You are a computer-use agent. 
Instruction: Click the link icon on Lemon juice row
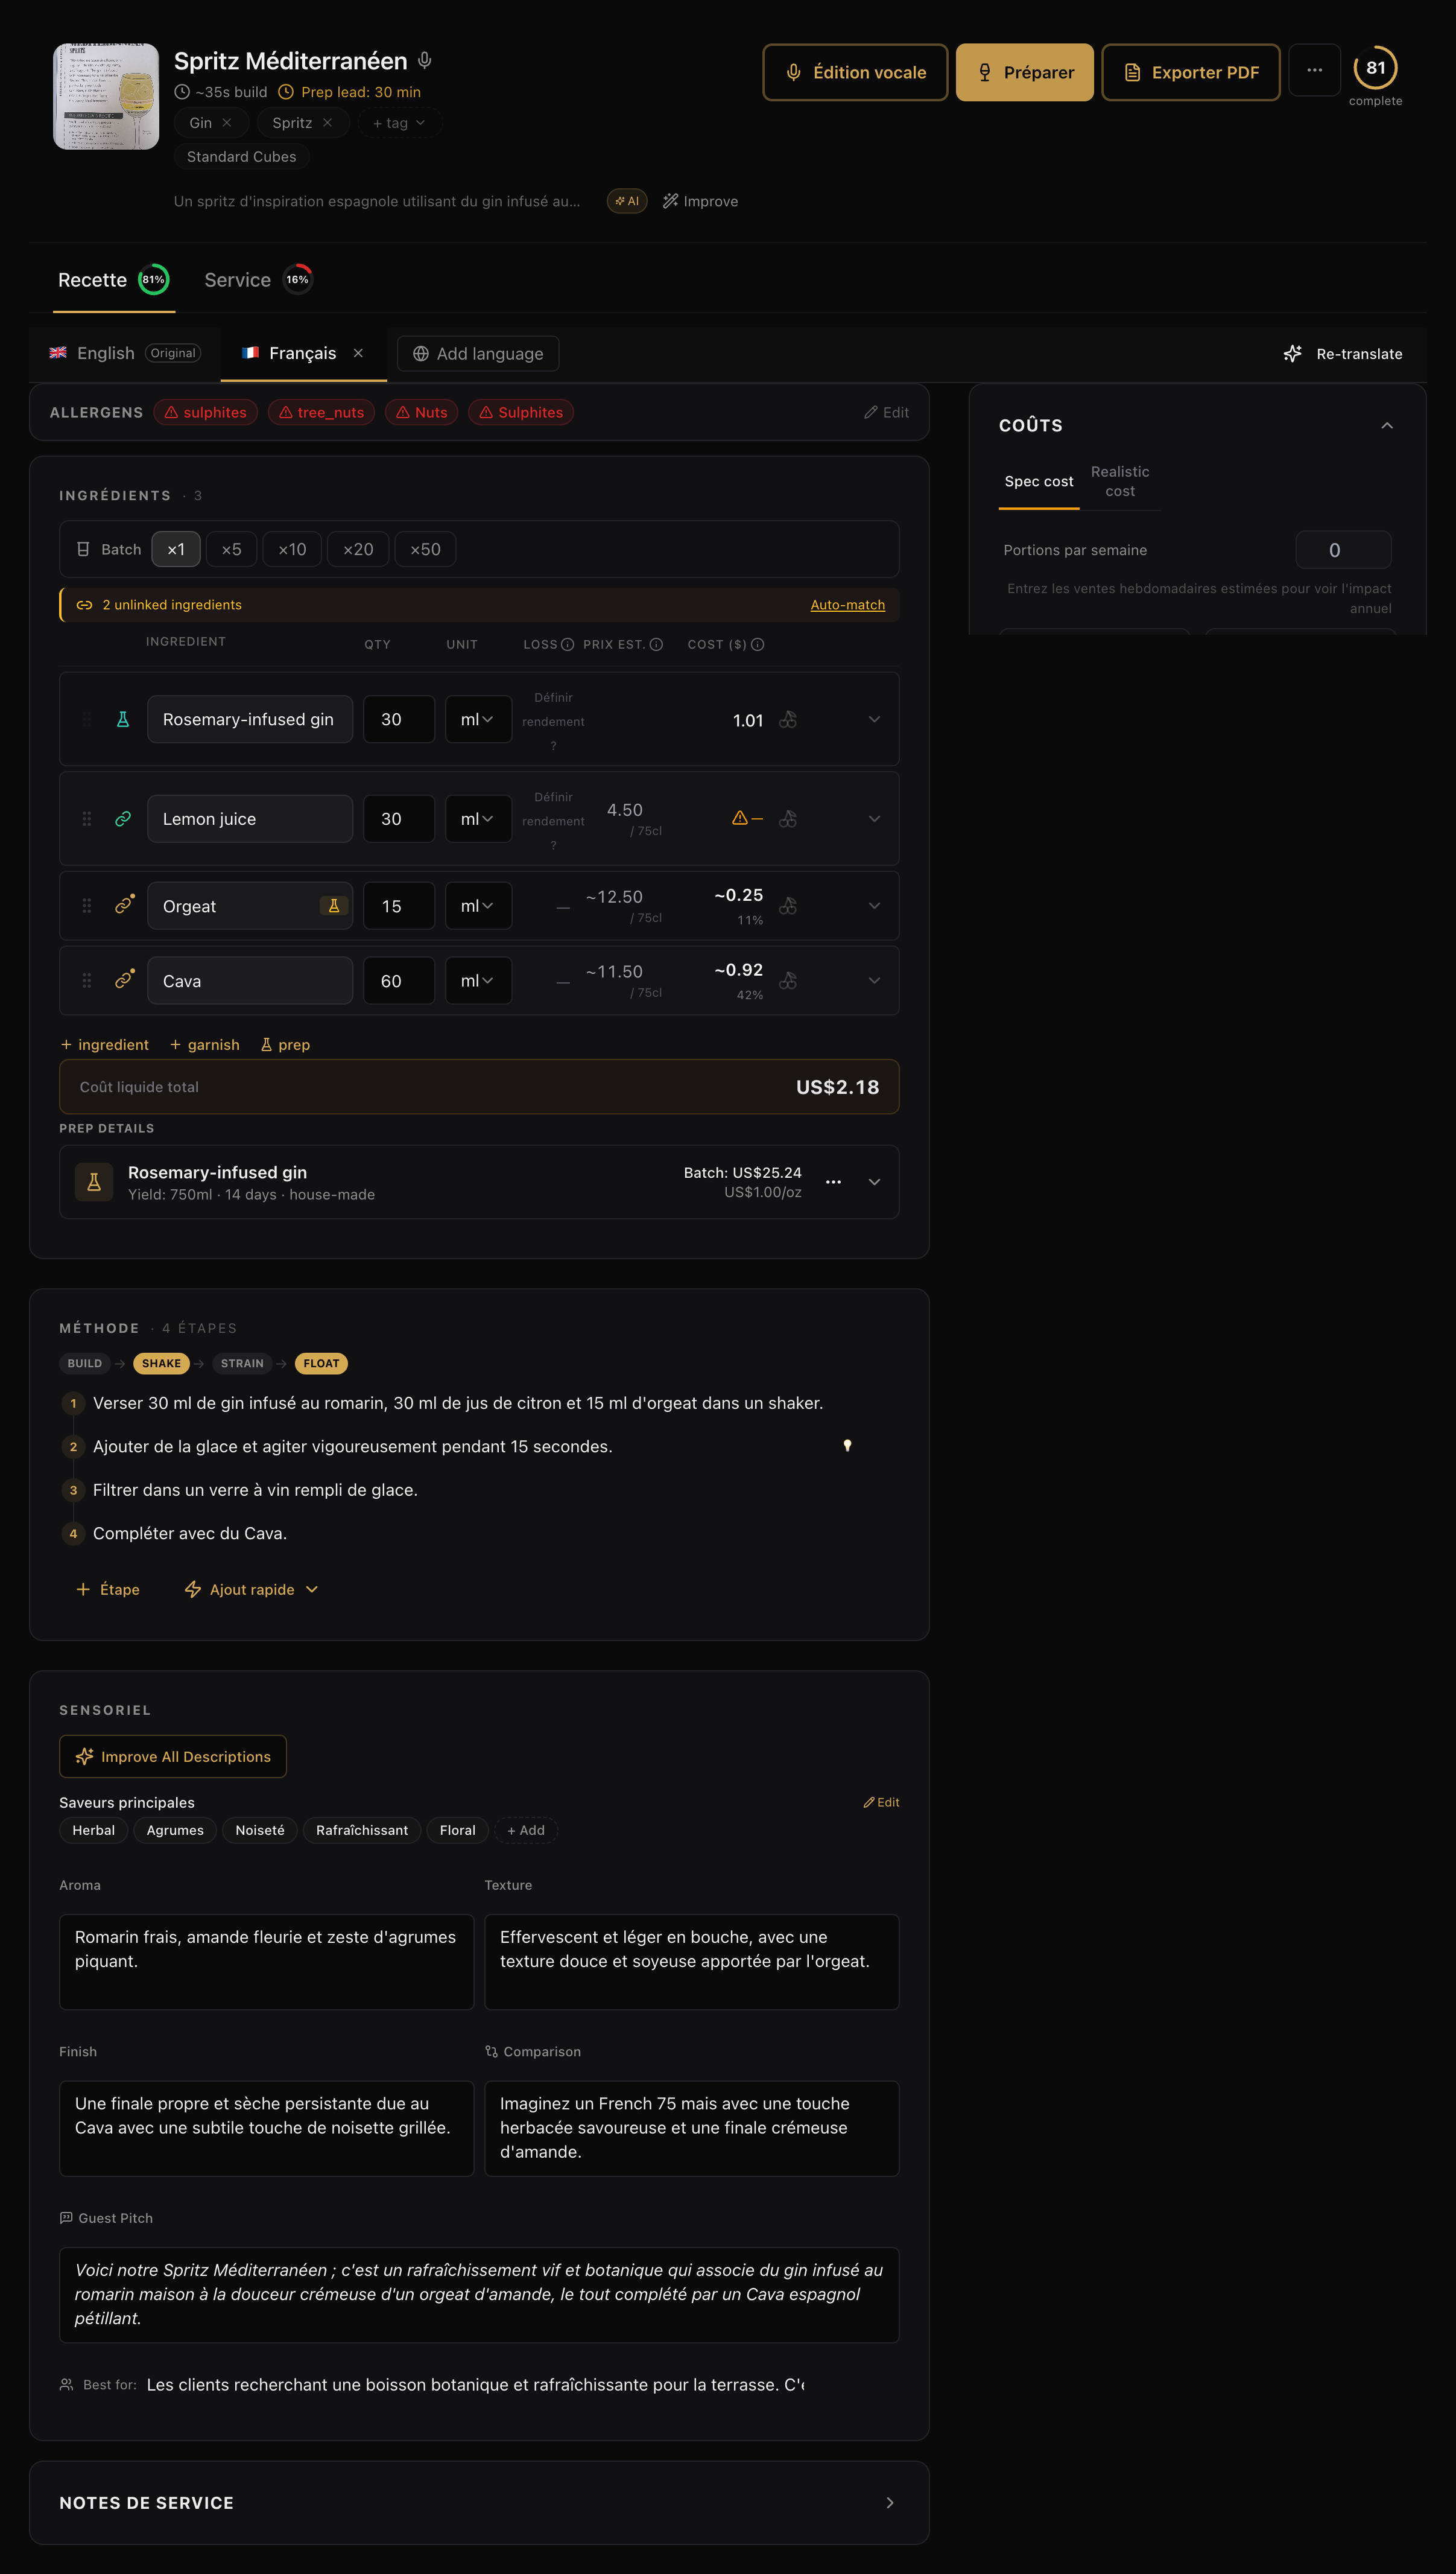pyautogui.click(x=123, y=818)
